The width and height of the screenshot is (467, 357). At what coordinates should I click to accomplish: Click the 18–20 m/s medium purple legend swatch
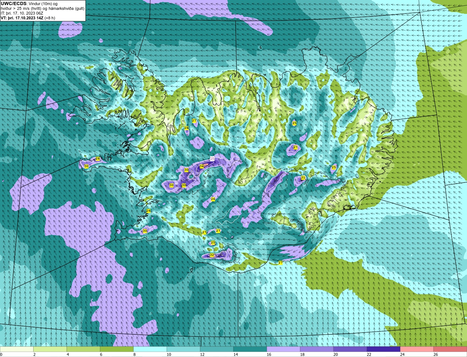317,349
